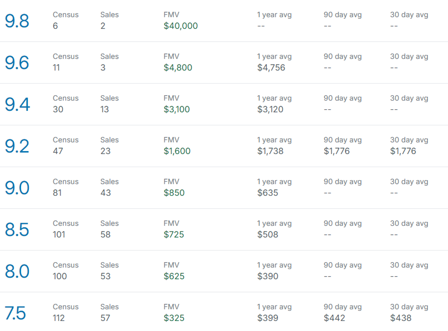Select the 9.0 grade link
Screen dimensions: 448x331
(x=17, y=187)
